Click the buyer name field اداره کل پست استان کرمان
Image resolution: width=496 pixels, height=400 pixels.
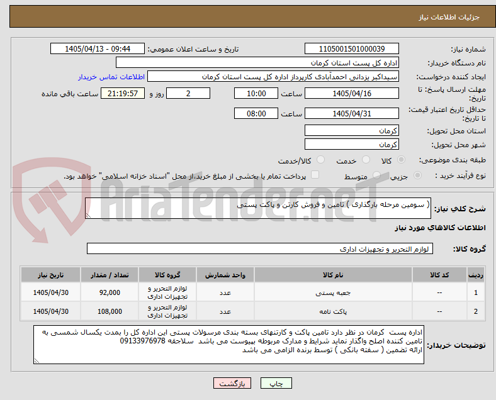pyautogui.click(x=257, y=62)
